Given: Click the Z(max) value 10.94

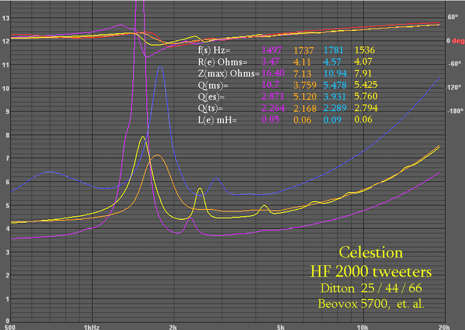Looking at the screenshot, I should 335,73.
